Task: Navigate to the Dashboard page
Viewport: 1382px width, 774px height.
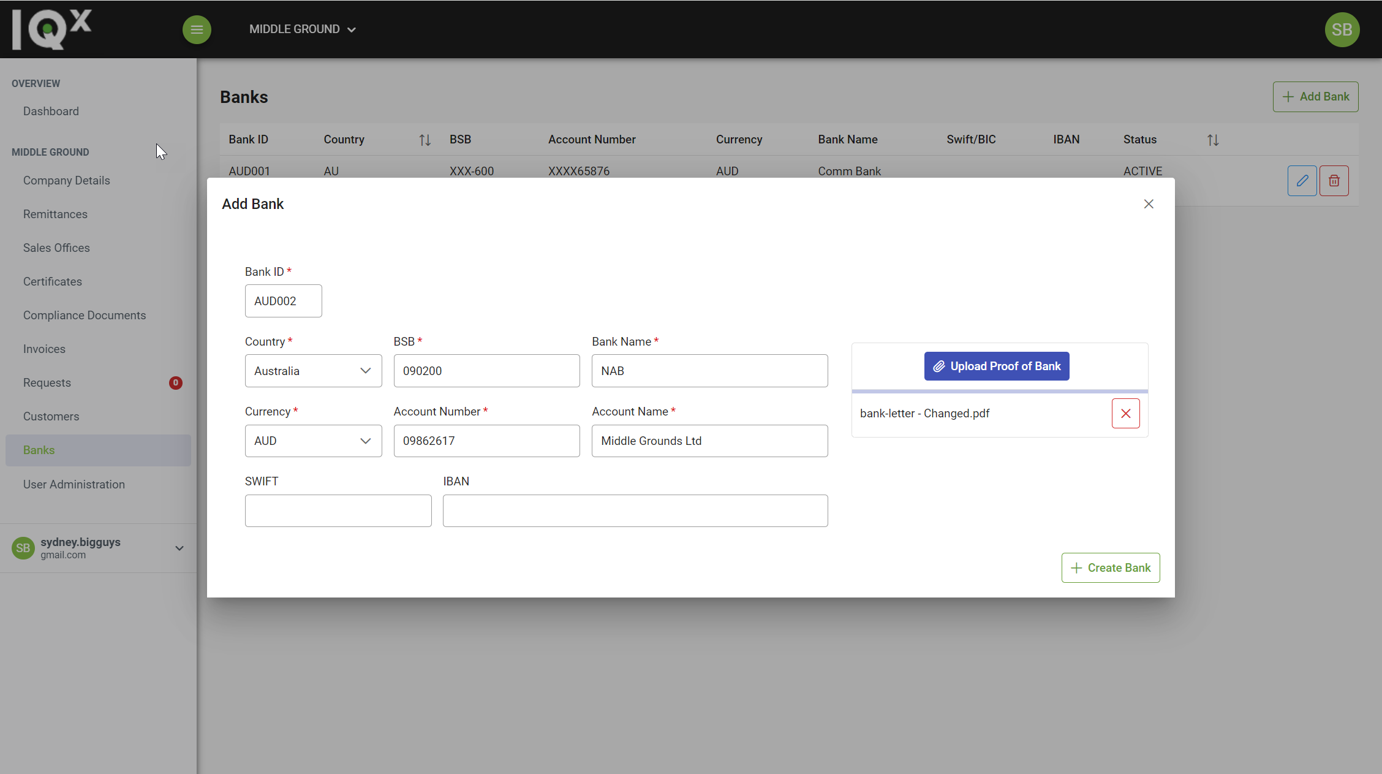Action: 51,111
